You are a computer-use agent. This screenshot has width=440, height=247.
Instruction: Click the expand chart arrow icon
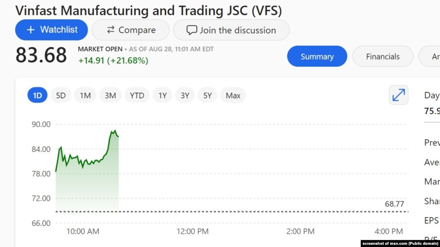[399, 95]
